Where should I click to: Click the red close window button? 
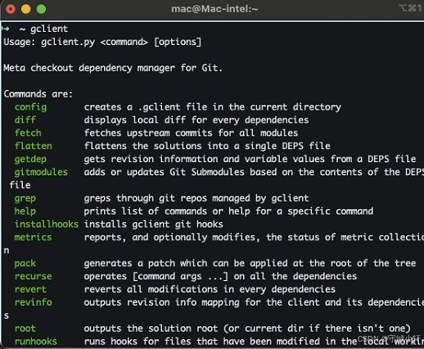tap(11, 9)
